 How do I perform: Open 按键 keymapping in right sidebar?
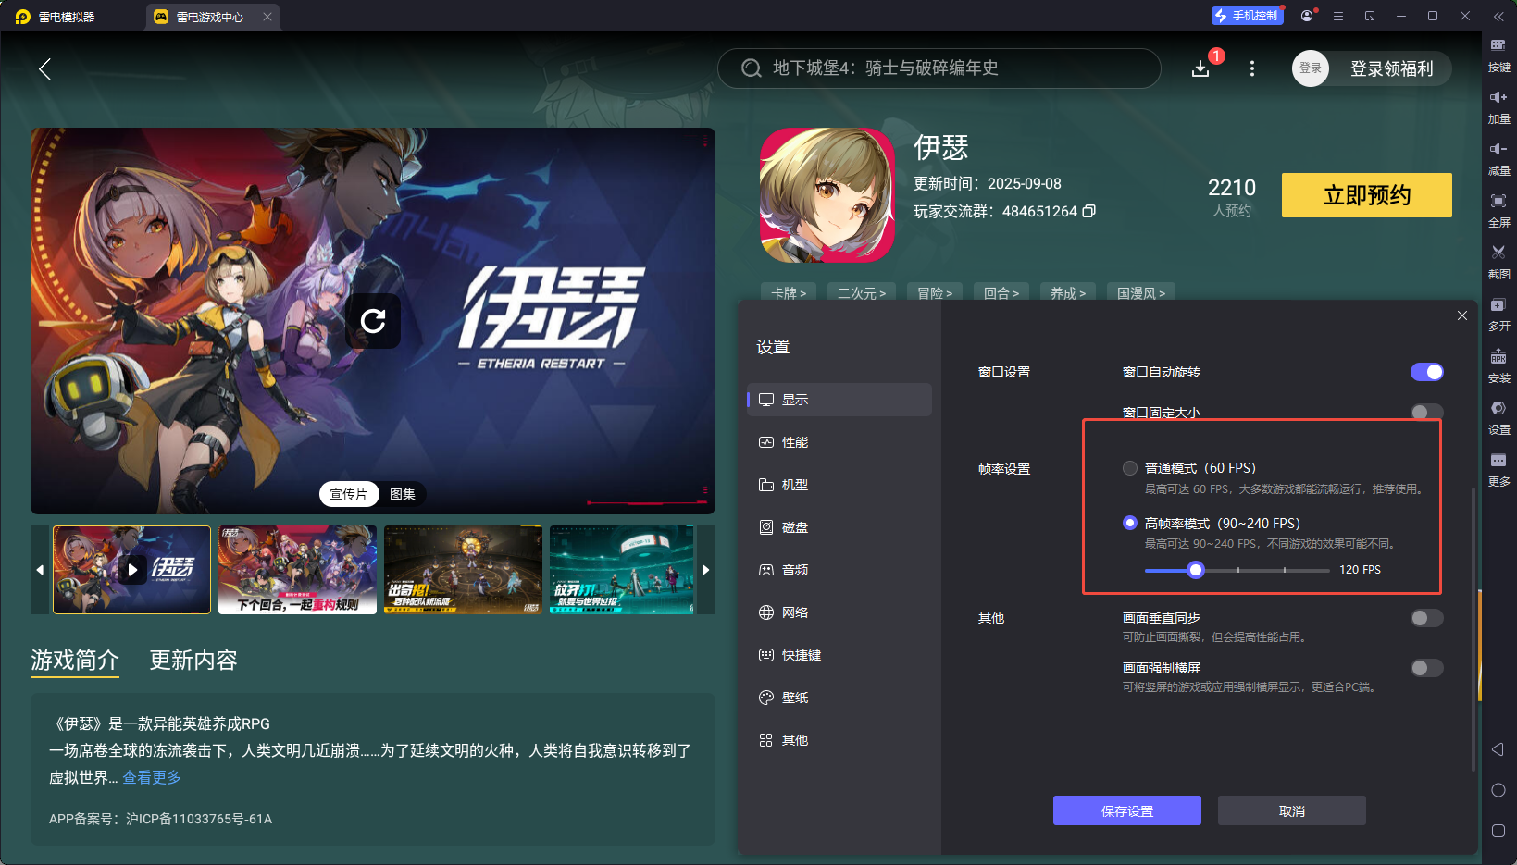(1498, 55)
